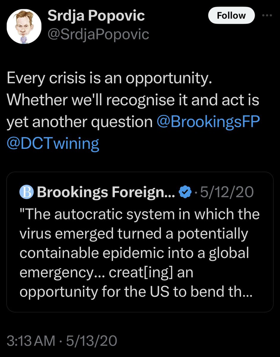280x357 pixels.
Task: Follow Srdja Popovic
Action: pos(231,15)
